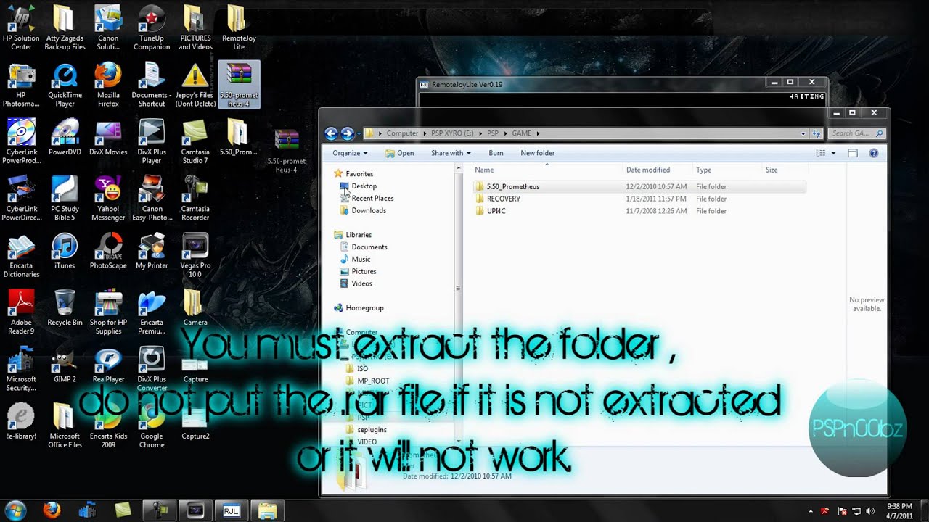Open the HP Solution Center desktop icon

point(21,28)
